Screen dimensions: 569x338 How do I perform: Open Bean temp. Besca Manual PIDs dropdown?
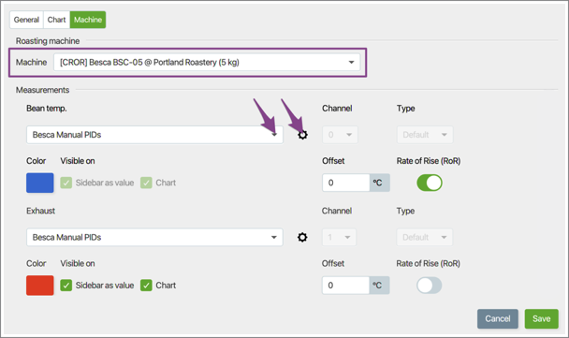pos(154,135)
